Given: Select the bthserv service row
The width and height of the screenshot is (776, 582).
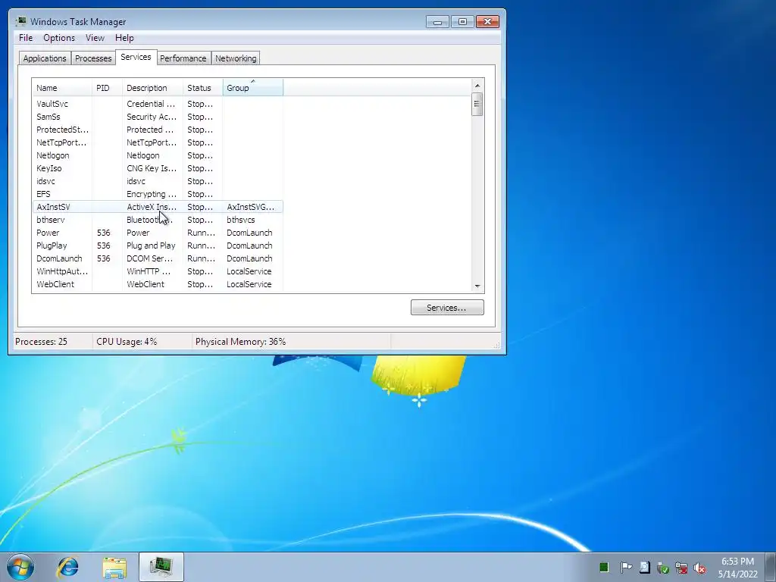Looking at the screenshot, I should click(158, 220).
